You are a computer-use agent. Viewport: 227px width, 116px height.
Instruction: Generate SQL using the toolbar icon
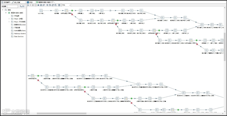[53, 5]
